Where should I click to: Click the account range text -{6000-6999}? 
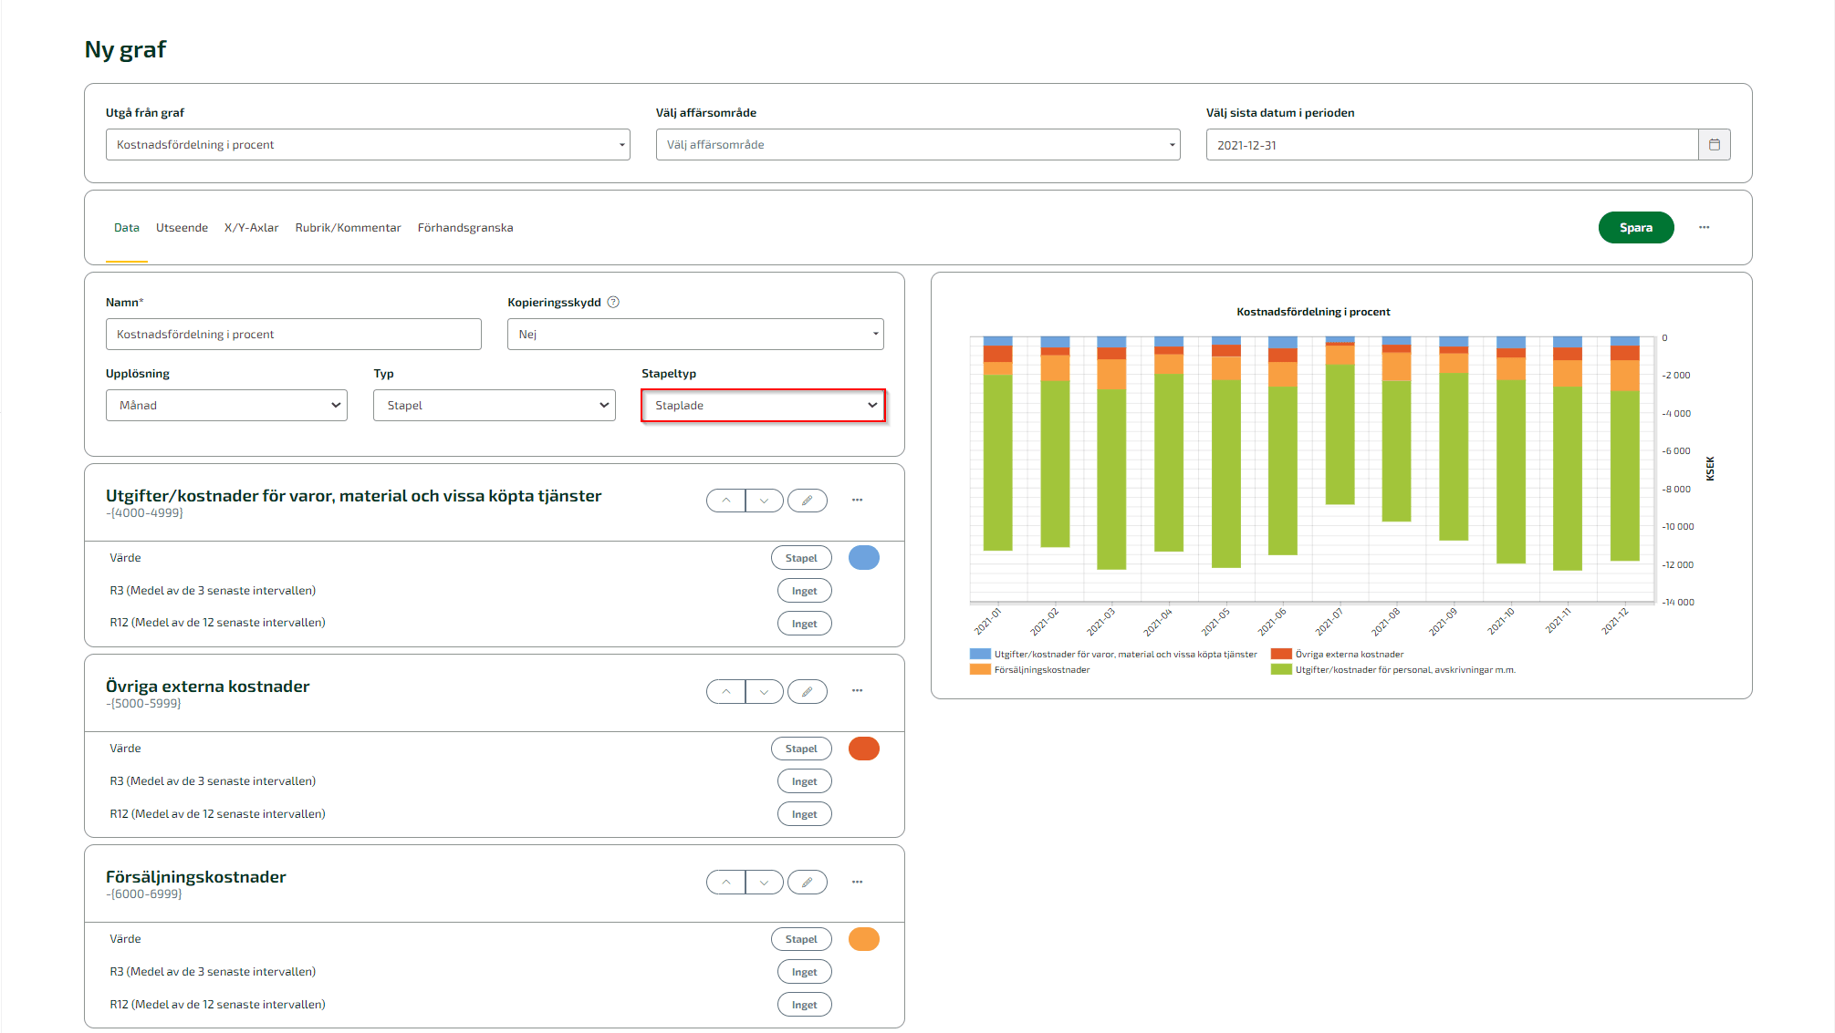[x=144, y=894]
